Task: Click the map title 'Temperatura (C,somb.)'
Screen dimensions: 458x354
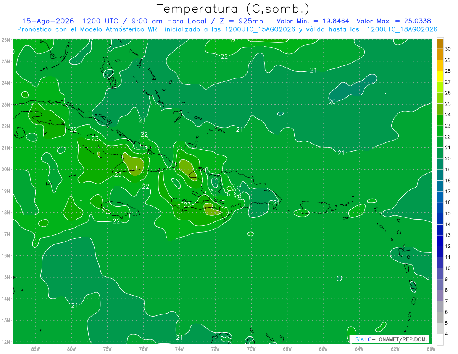Action: (x=233, y=9)
